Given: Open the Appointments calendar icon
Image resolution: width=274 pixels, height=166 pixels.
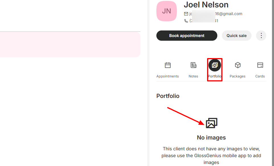Looking at the screenshot, I should [x=168, y=65].
